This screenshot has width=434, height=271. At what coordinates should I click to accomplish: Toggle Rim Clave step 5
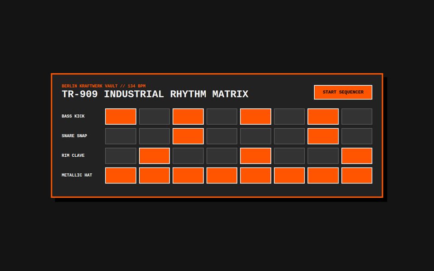point(255,156)
